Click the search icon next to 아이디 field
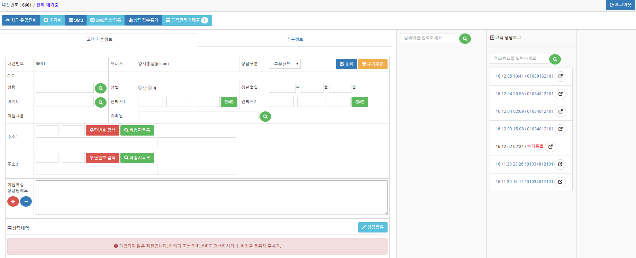This screenshot has width=636, height=258. 100,102
